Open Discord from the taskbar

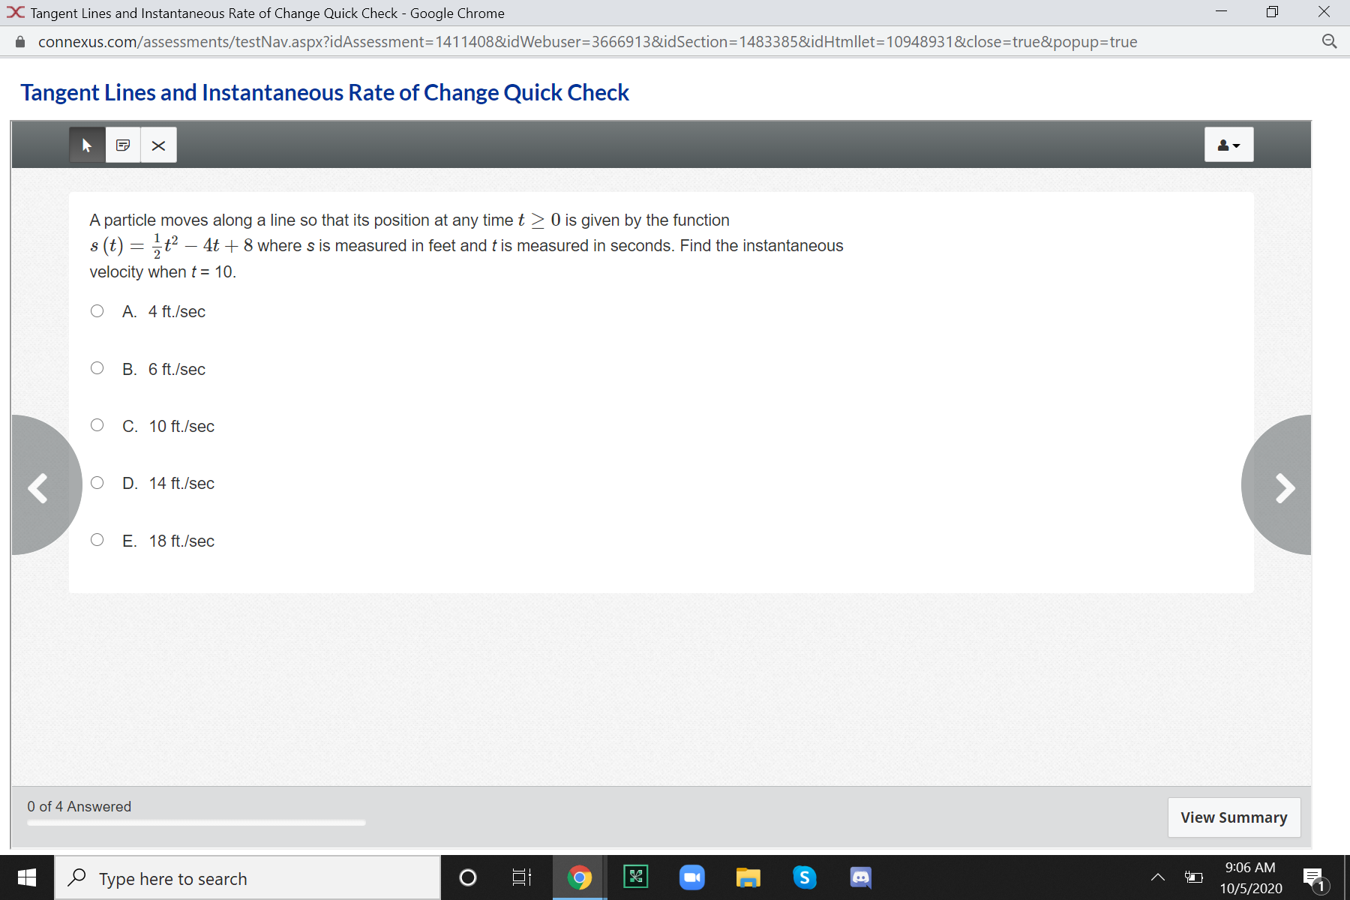860,877
